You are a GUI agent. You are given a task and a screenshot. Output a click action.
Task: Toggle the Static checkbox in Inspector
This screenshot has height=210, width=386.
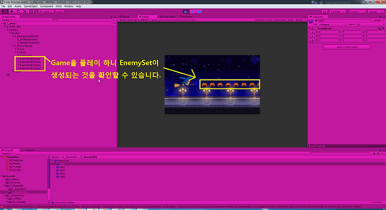pos(373,21)
